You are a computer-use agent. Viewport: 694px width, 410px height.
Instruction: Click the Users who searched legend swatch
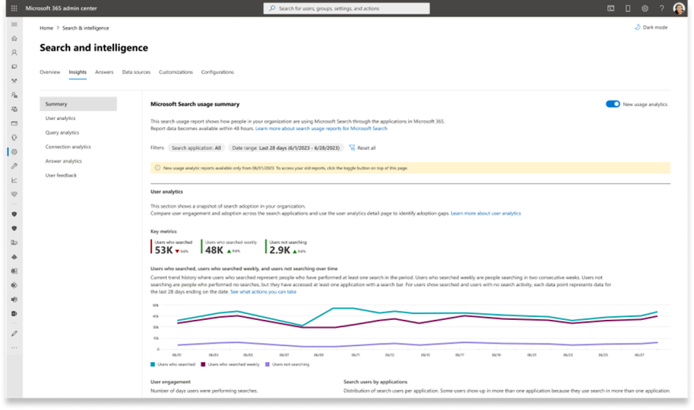click(153, 364)
